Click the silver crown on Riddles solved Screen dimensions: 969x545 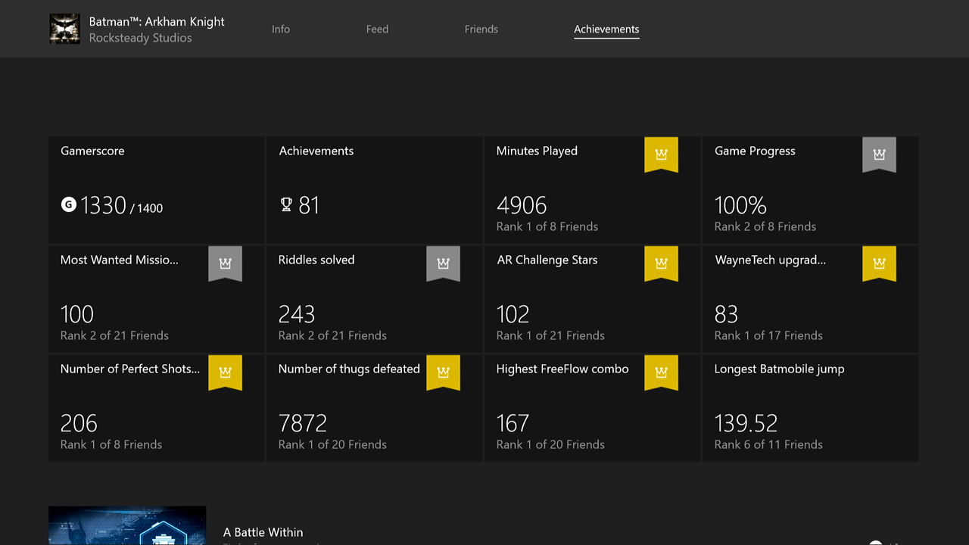tap(443, 263)
